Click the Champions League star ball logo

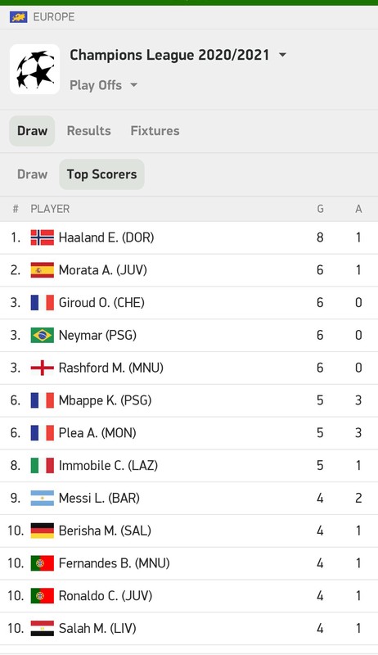pos(34,69)
